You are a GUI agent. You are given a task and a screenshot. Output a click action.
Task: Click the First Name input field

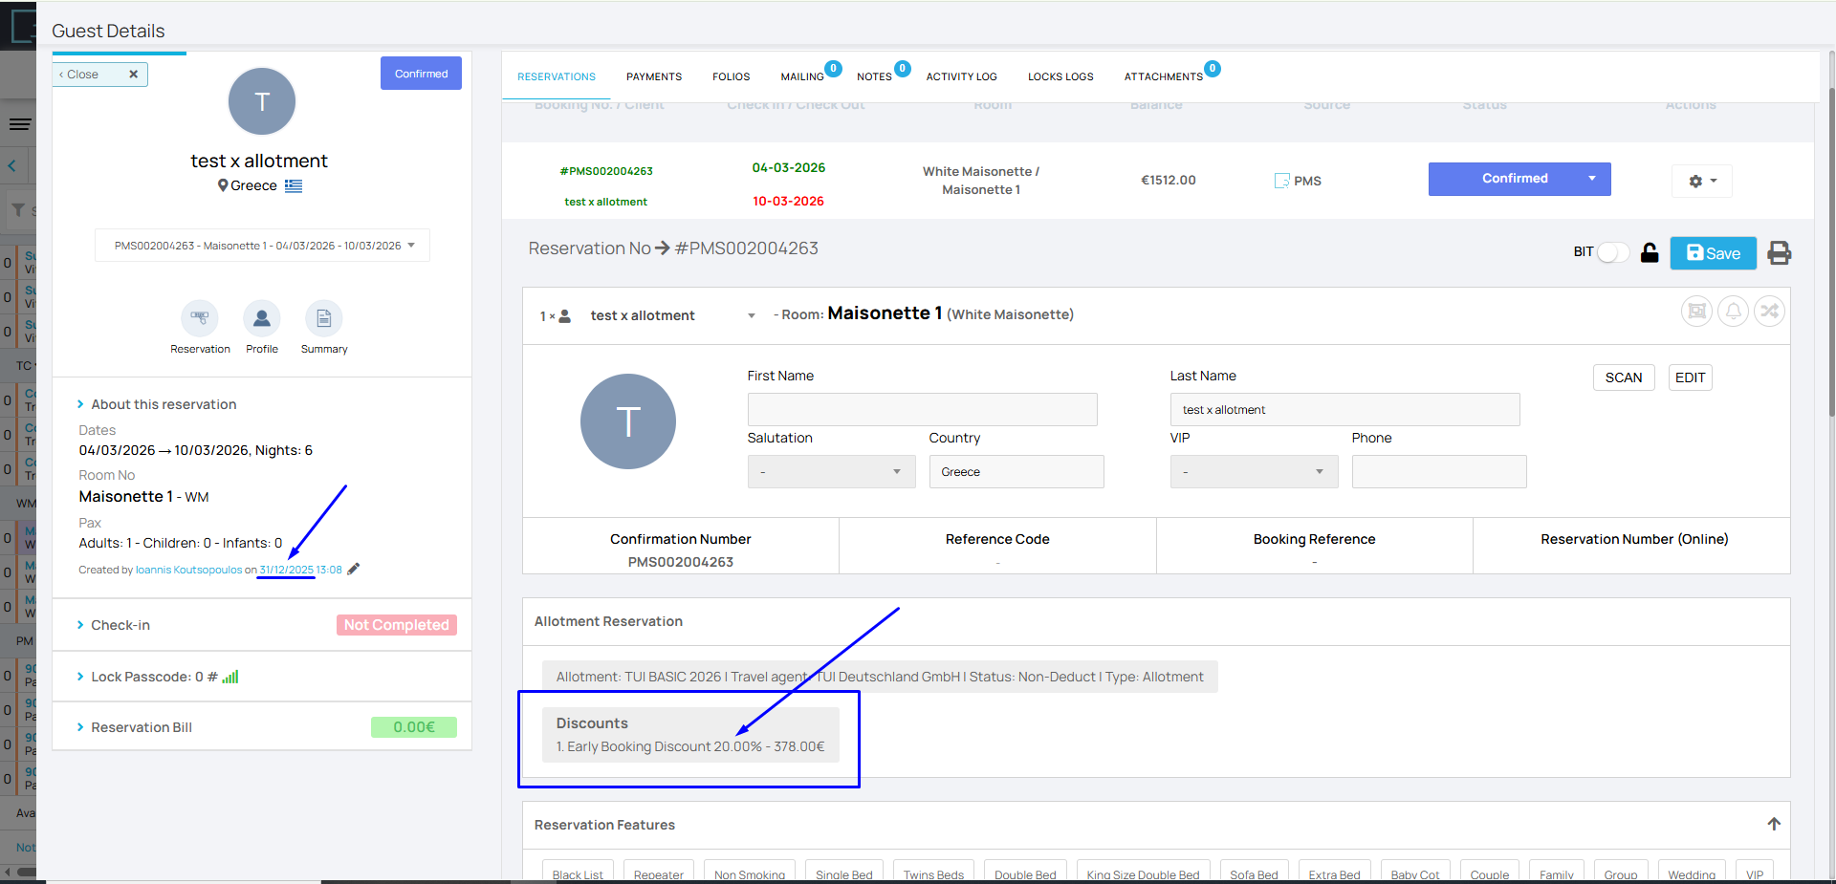click(x=922, y=410)
